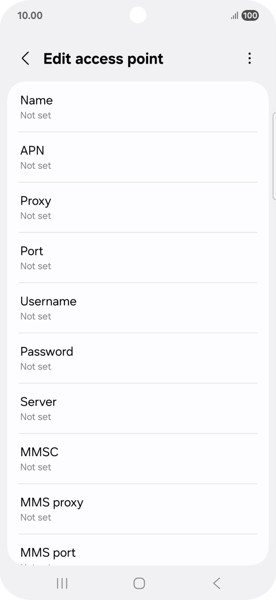The width and height of the screenshot is (276, 600).
Task: Tap the back arrow in header
Action: point(26,59)
